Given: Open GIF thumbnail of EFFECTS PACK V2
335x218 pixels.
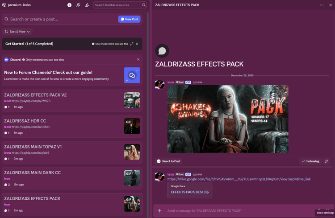Looking at the screenshot, I should coord(132,100).
